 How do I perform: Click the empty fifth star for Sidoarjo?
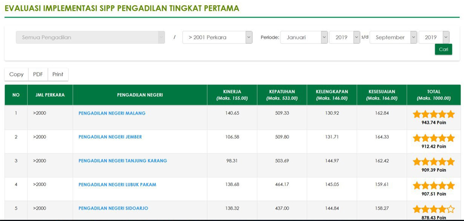point(451,210)
